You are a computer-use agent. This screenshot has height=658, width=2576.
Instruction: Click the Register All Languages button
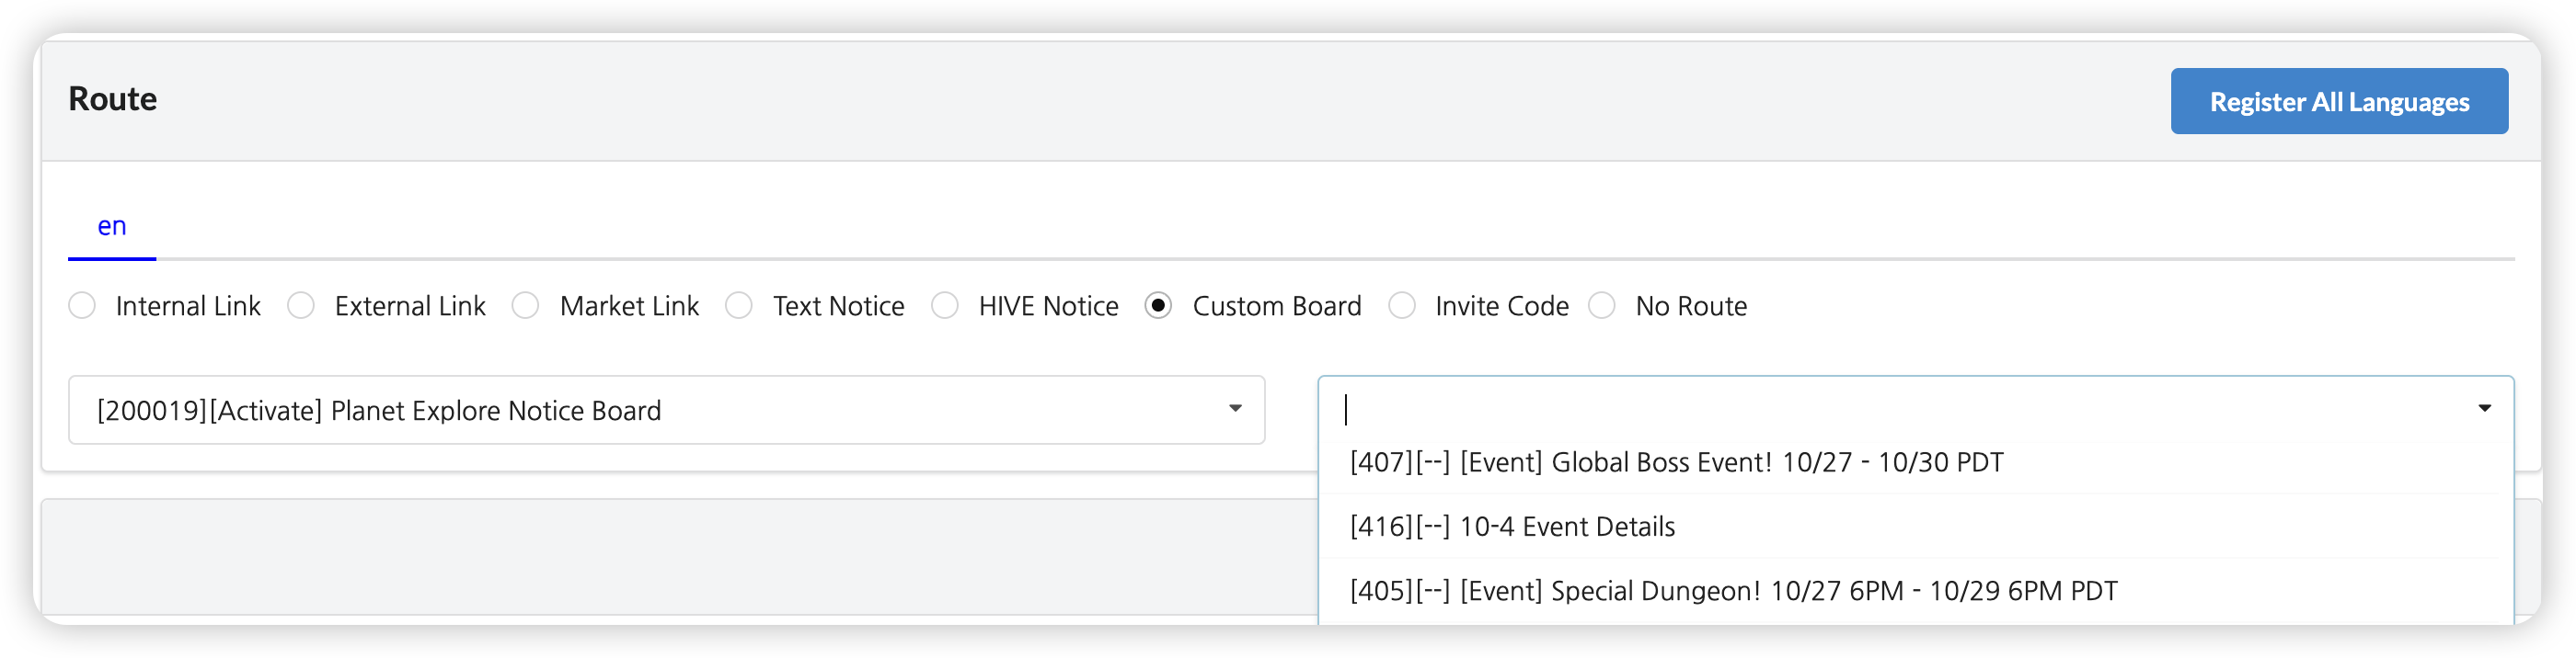[x=2338, y=102]
